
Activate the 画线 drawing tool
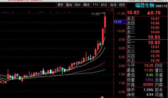[x=86, y=5]
